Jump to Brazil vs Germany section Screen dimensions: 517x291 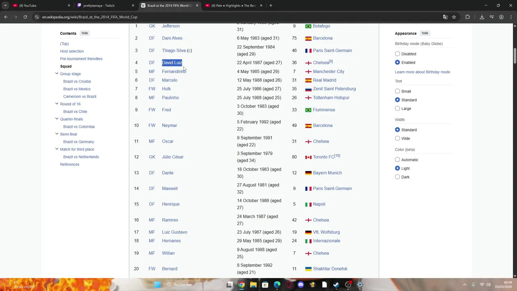[78, 142]
